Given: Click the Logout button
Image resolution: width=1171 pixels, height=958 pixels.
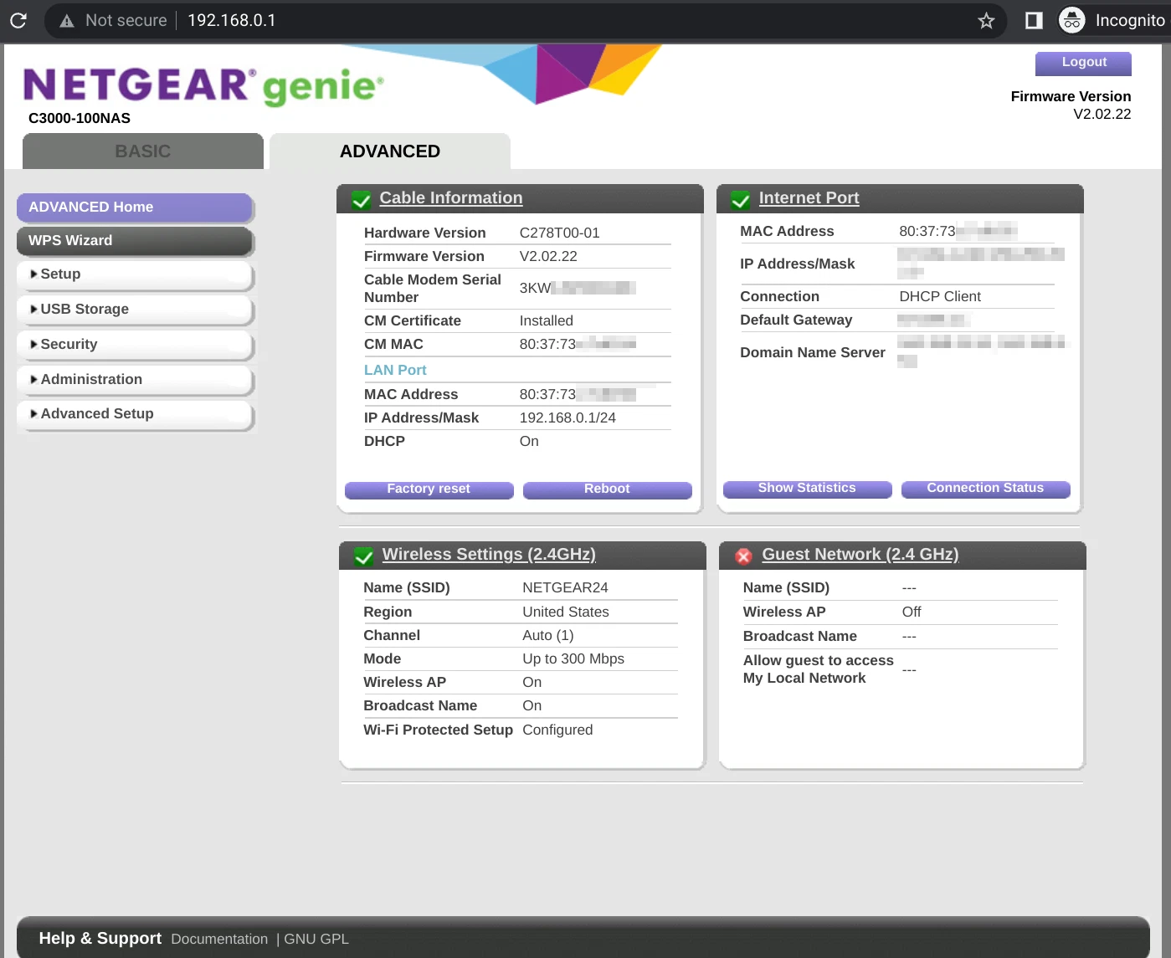Looking at the screenshot, I should point(1084,63).
